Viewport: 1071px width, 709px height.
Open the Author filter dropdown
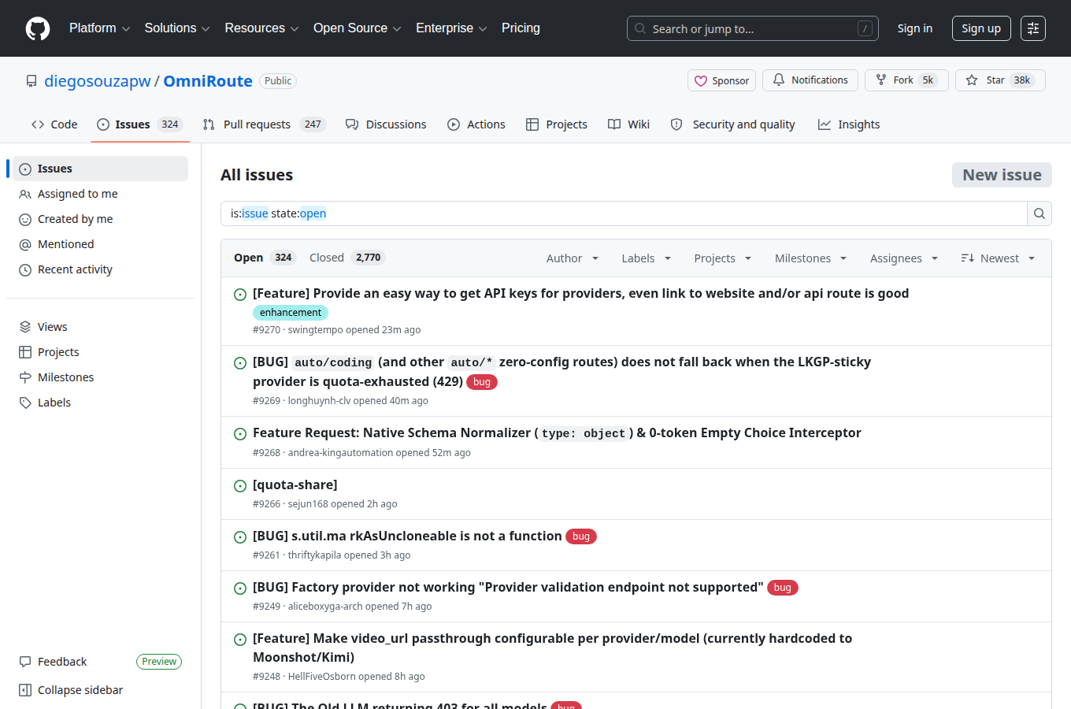coord(573,258)
